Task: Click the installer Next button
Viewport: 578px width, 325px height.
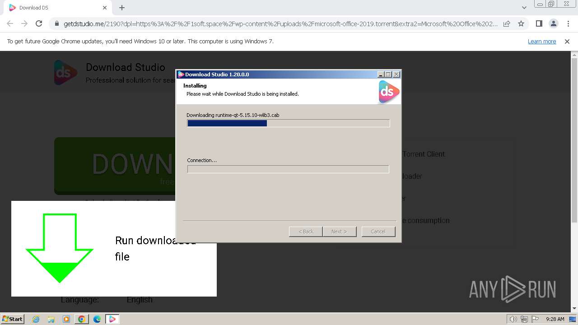Action: point(339,232)
